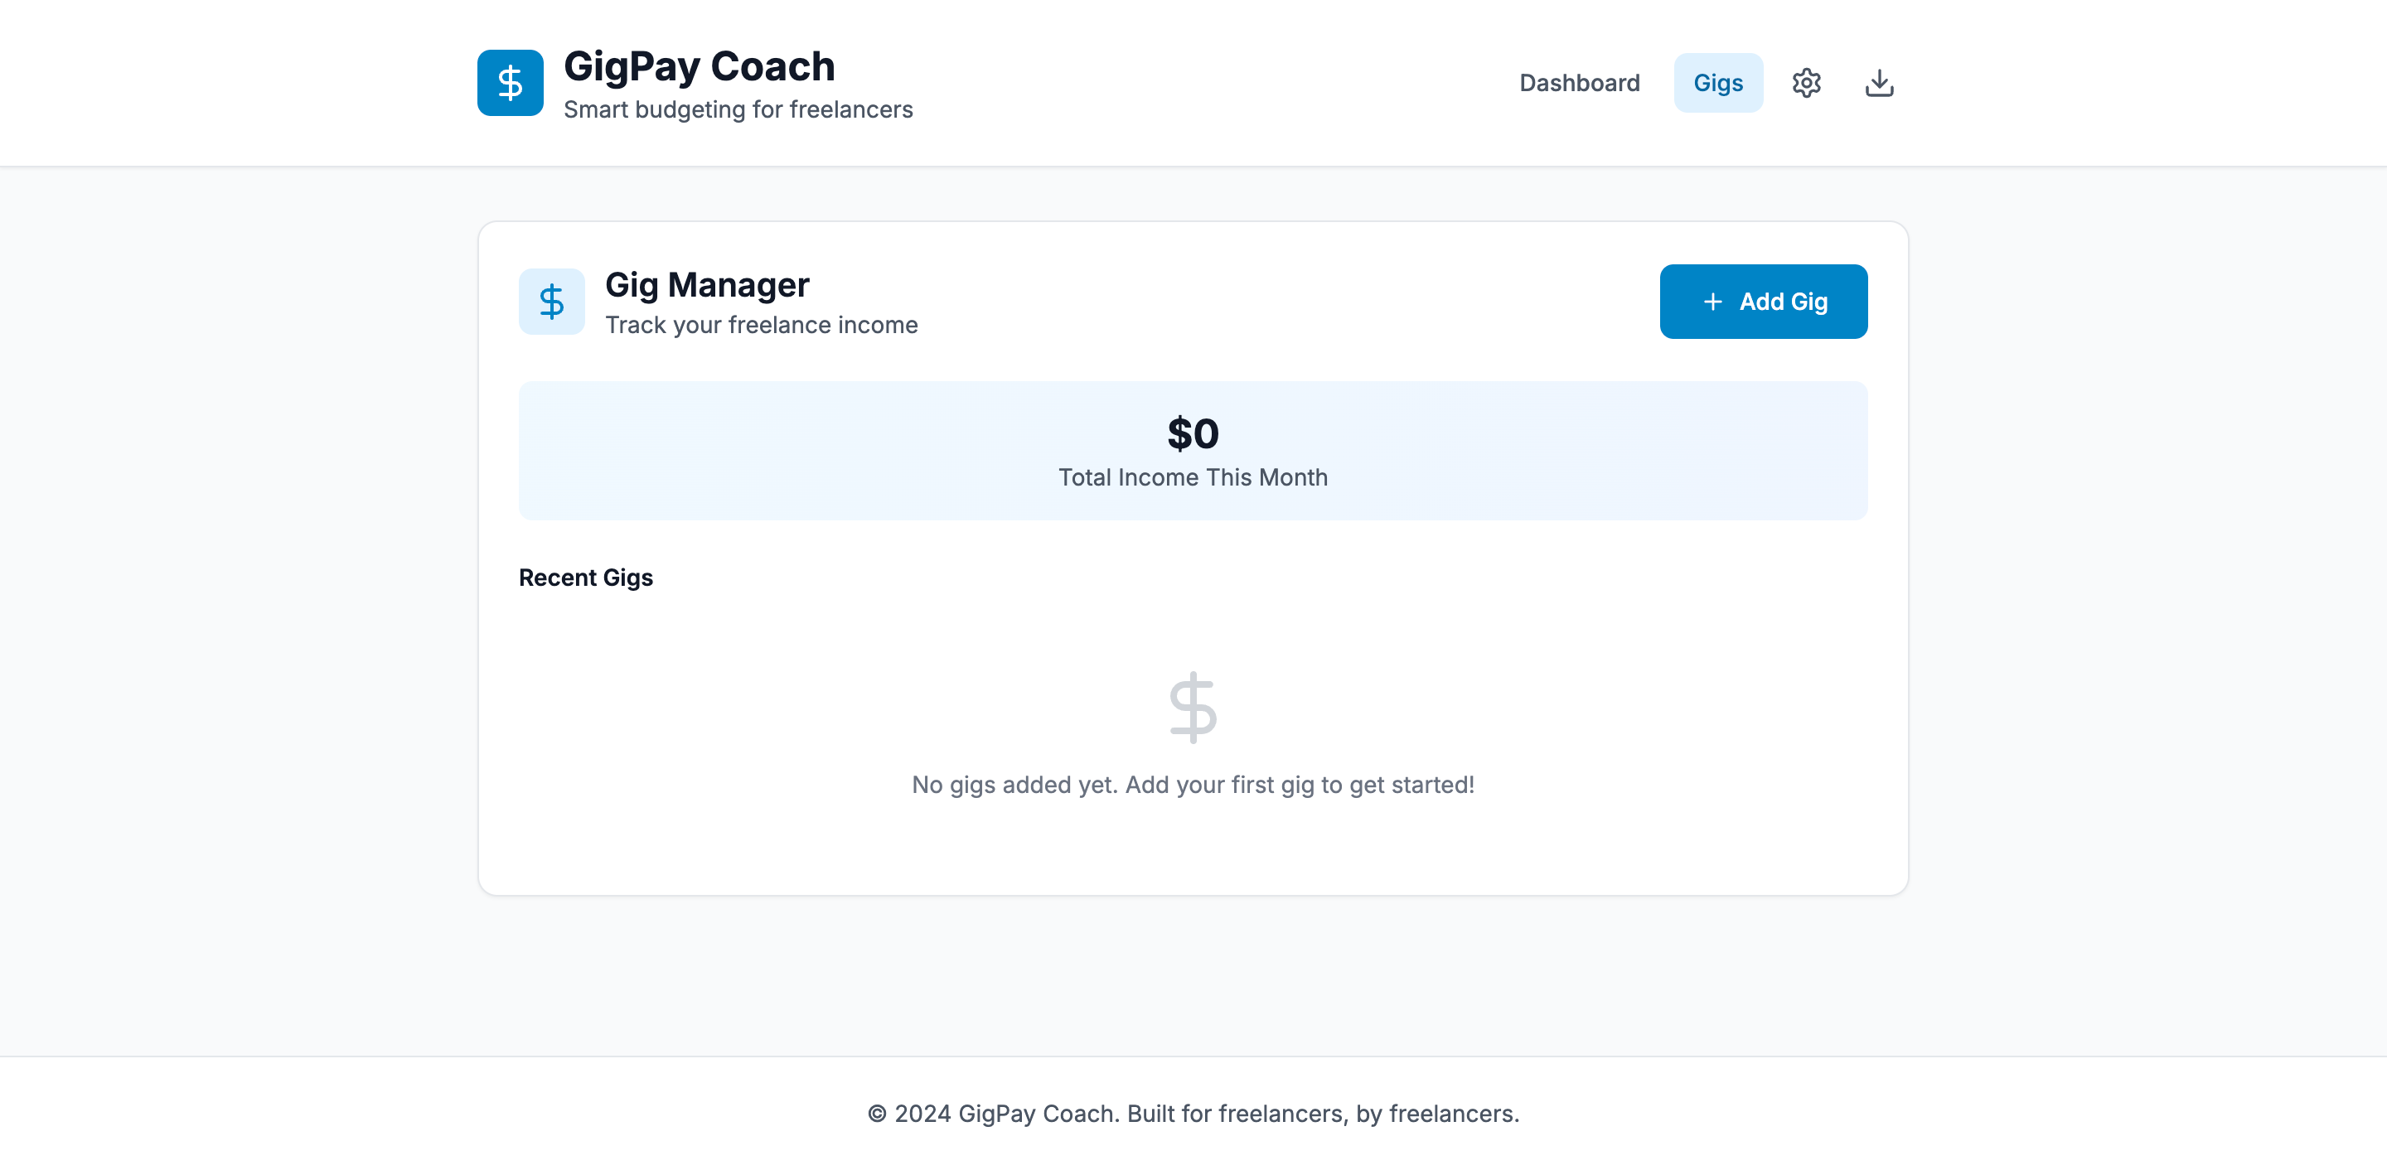This screenshot has height=1170, width=2387.
Task: Click the GigPay Coach title link
Action: click(x=699, y=65)
